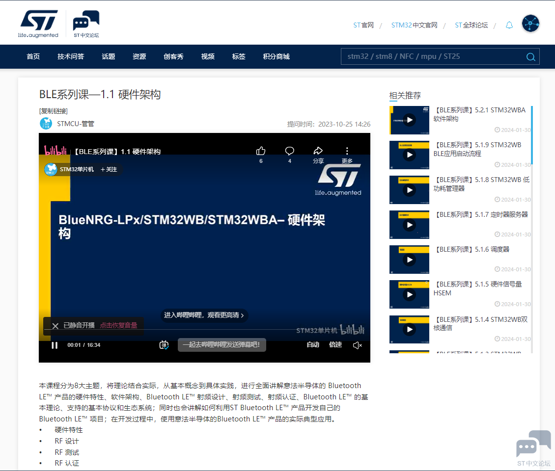The height and width of the screenshot is (471, 555).
Task: Open video comments bubble icon
Action: point(290,151)
